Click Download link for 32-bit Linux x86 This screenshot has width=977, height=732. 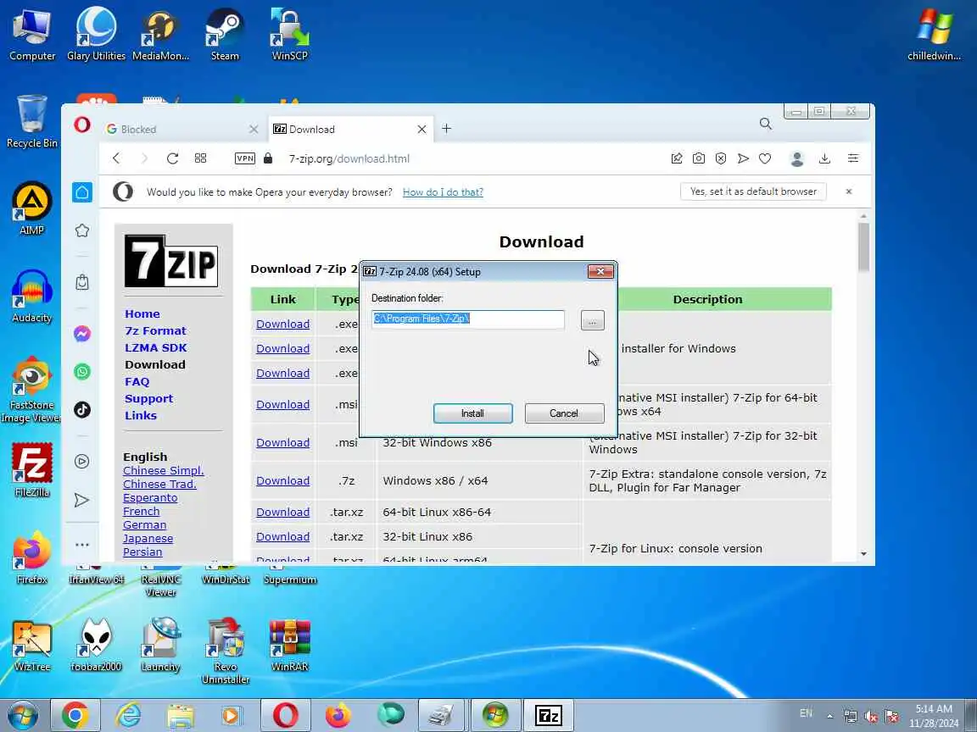(x=283, y=536)
